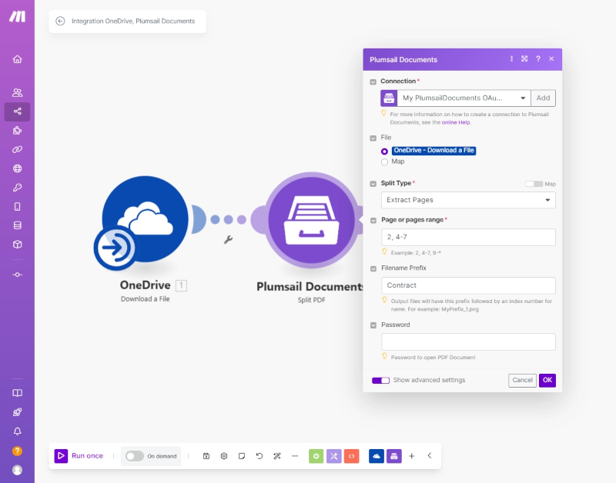Click the scenario title Integration OneDrive, Plumsail Documents
This screenshot has height=483, width=616.
pos(133,22)
